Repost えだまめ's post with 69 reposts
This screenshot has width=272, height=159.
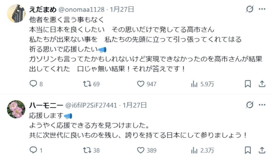point(87,84)
